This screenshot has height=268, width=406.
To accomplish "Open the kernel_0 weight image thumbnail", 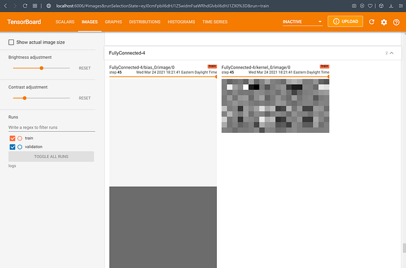I will coord(275,106).
